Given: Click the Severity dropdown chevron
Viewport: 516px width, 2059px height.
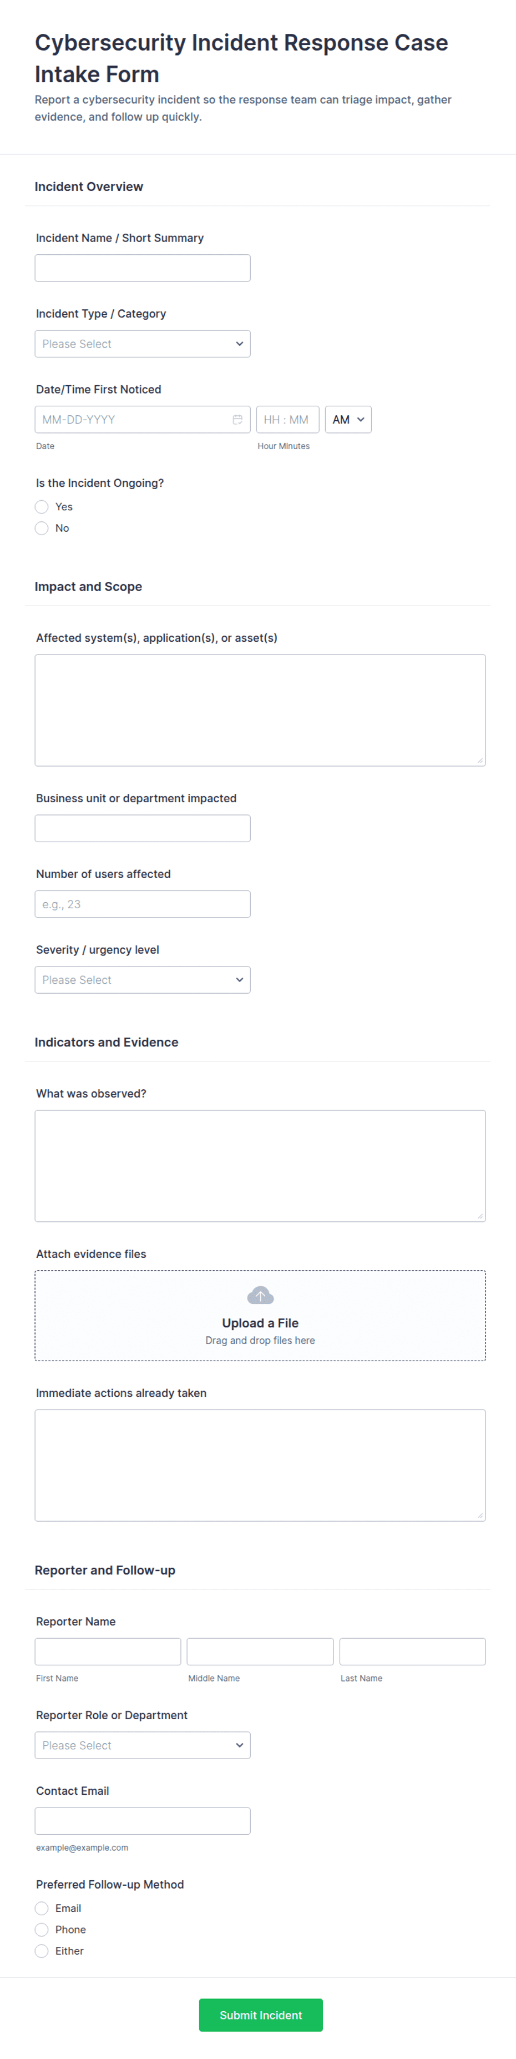Looking at the screenshot, I should 240,979.
